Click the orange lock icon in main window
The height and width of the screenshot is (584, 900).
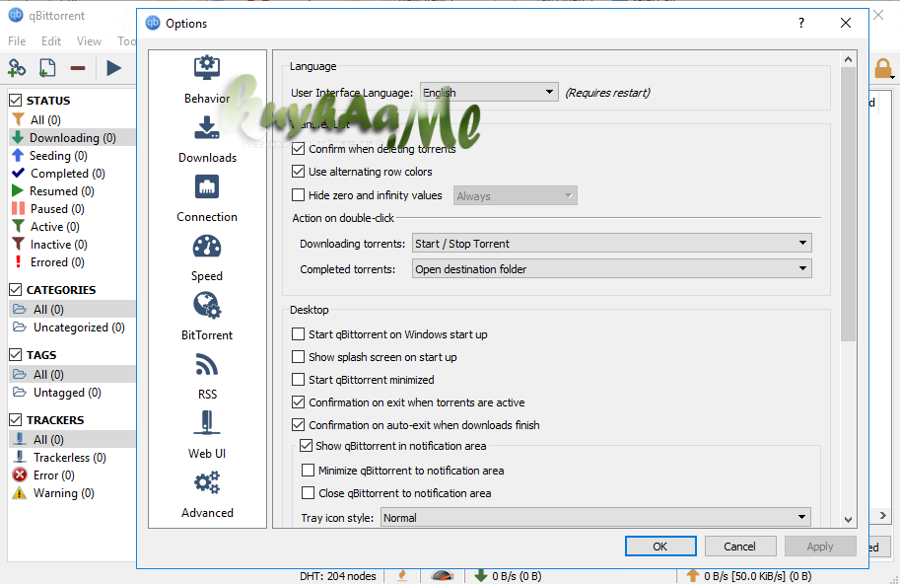point(883,68)
